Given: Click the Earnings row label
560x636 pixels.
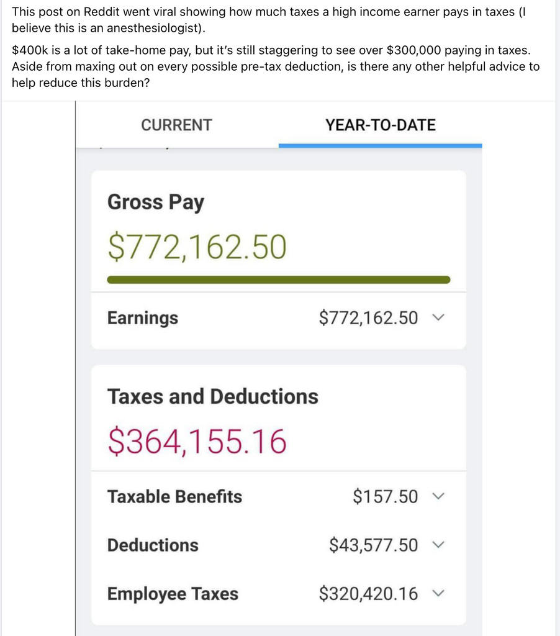Looking at the screenshot, I should (142, 318).
